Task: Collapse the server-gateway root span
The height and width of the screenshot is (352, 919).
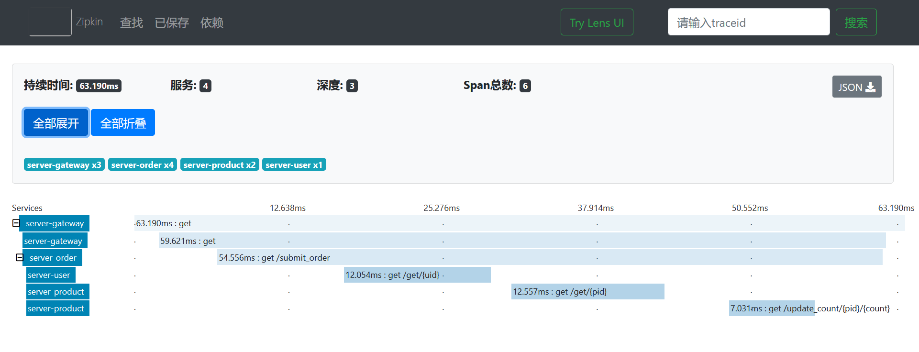Action: pyautogui.click(x=16, y=223)
